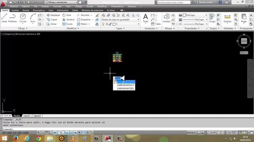Switch to the Layout1 tab

coord(27,116)
